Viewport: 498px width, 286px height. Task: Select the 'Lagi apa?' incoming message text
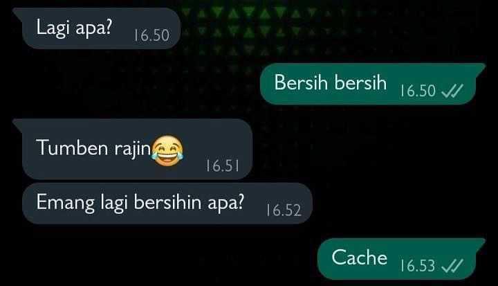(x=74, y=27)
